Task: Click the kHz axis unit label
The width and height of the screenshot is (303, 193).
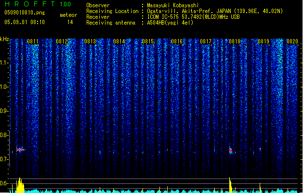Action: point(4,39)
